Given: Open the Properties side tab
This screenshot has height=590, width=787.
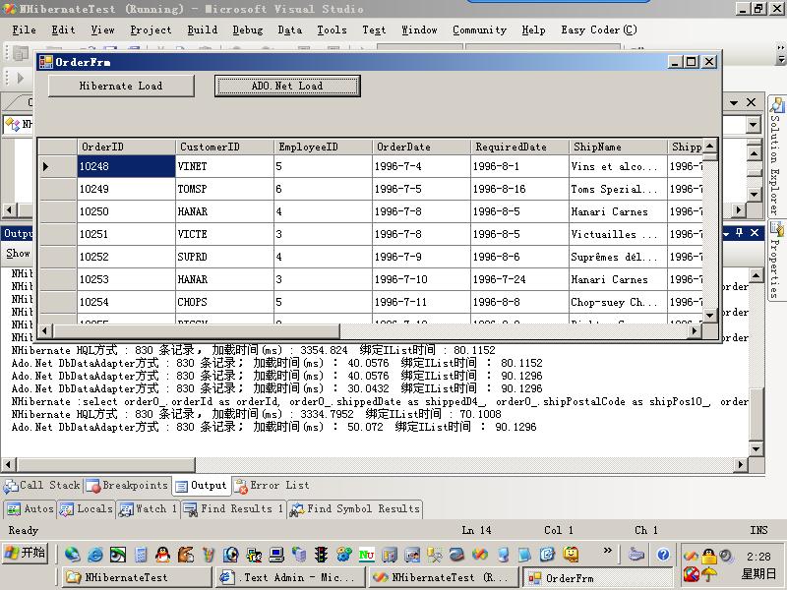Looking at the screenshot, I should [776, 261].
